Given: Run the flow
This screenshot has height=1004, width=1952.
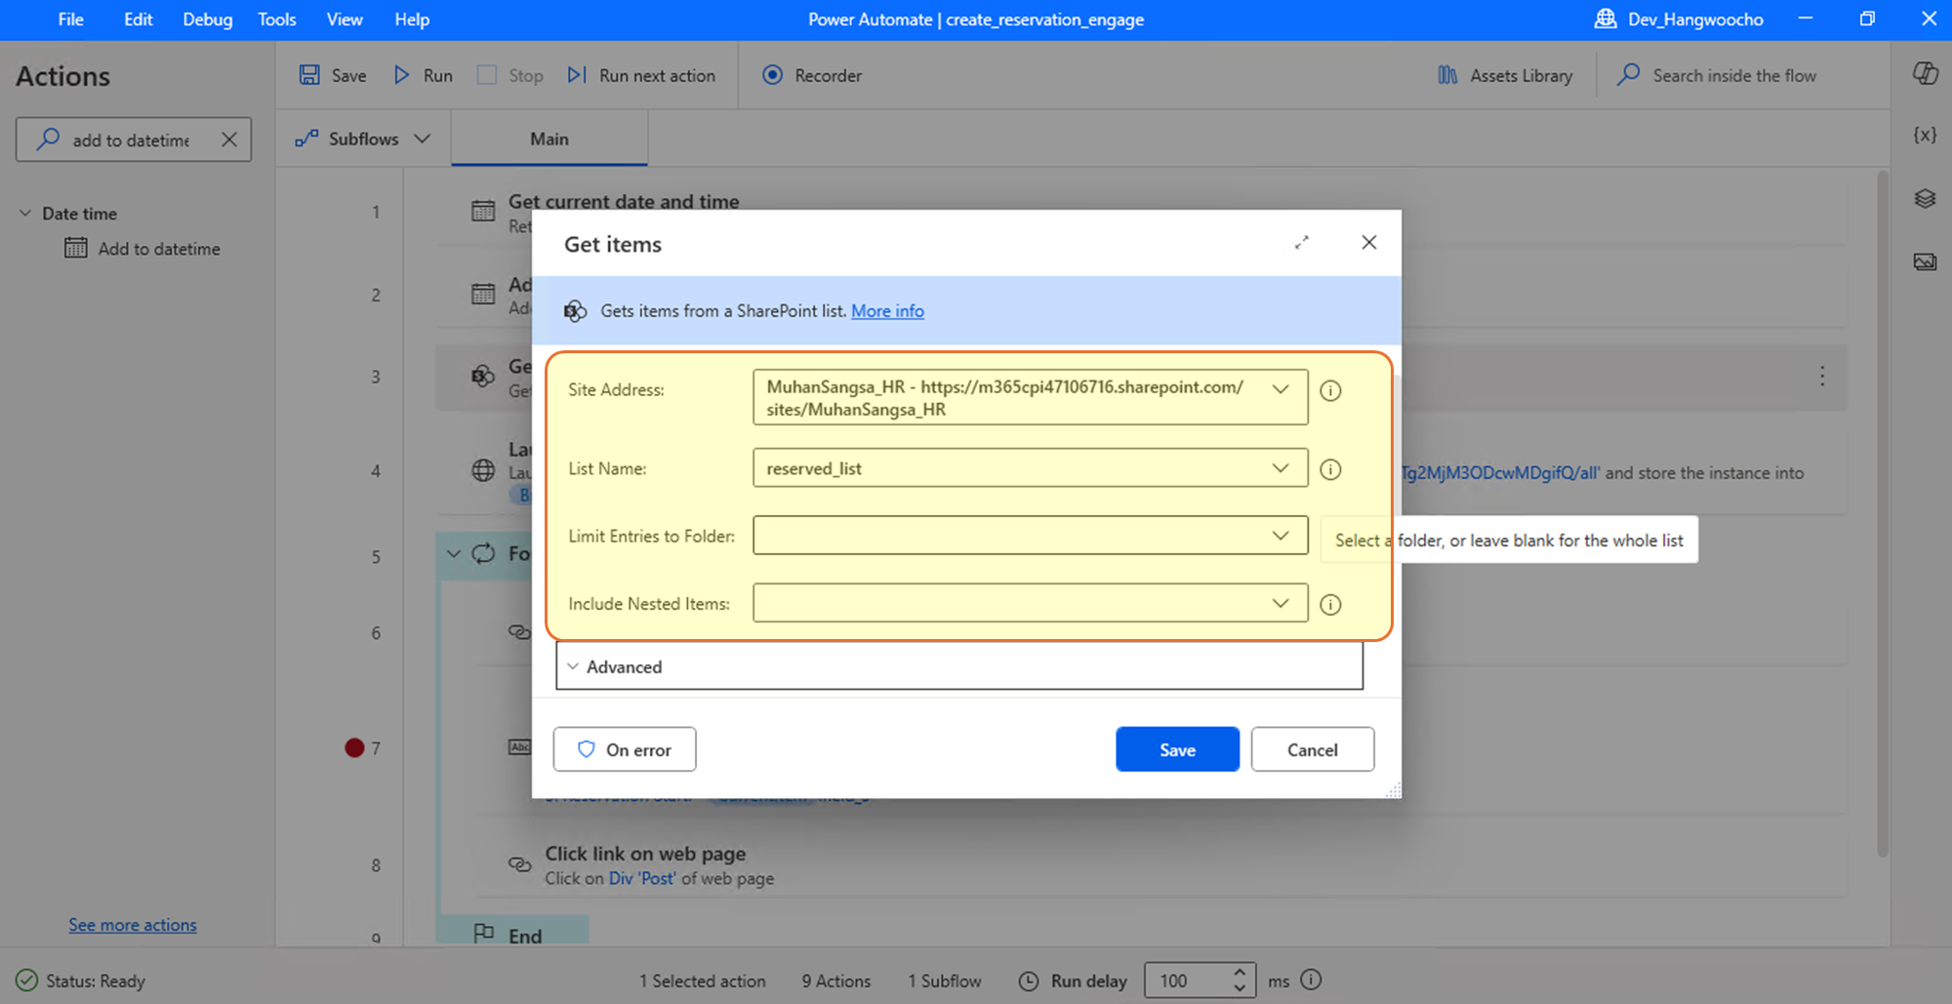Looking at the screenshot, I should coord(424,75).
